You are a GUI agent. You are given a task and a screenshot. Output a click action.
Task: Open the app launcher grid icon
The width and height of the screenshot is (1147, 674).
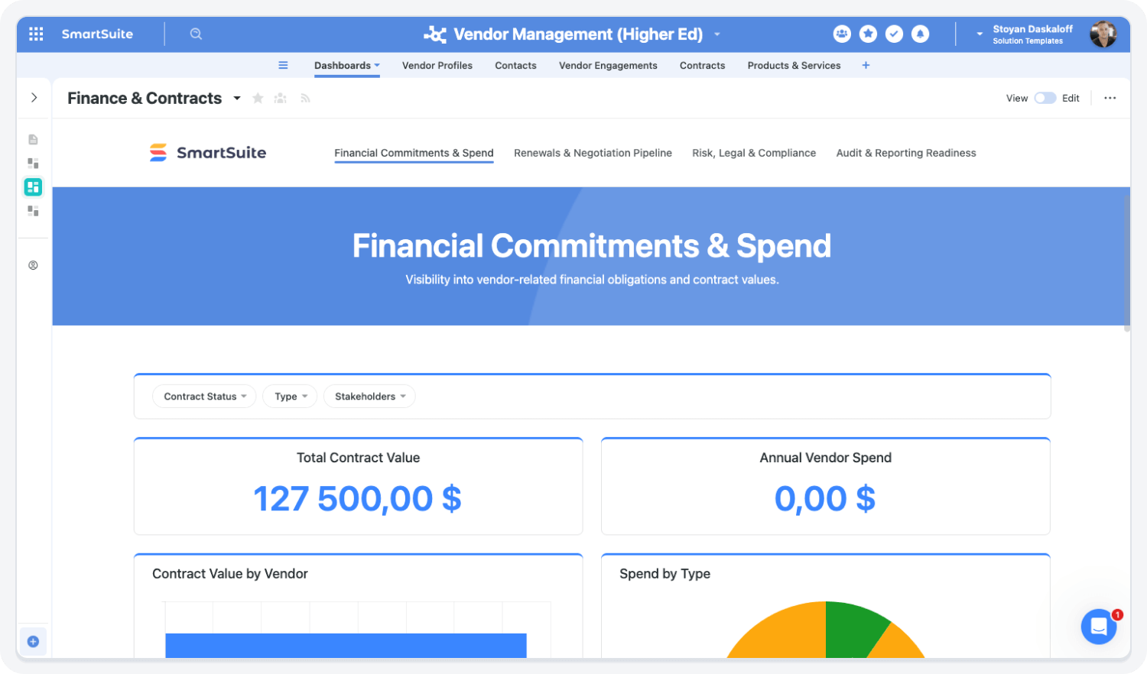click(x=36, y=34)
